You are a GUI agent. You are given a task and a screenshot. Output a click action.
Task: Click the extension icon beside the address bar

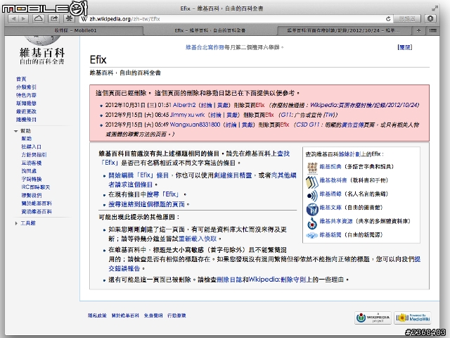tap(69, 19)
